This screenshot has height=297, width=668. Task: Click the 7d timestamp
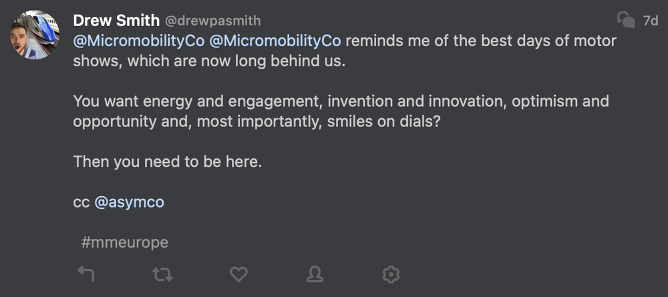click(x=650, y=21)
